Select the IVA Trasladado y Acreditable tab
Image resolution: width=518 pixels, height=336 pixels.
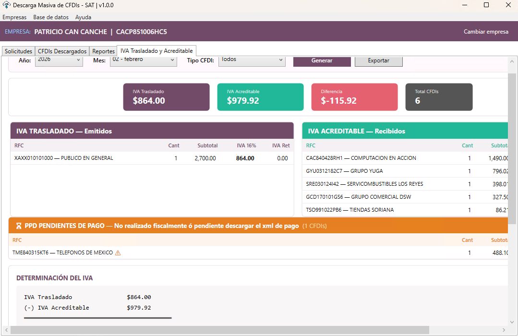point(157,51)
